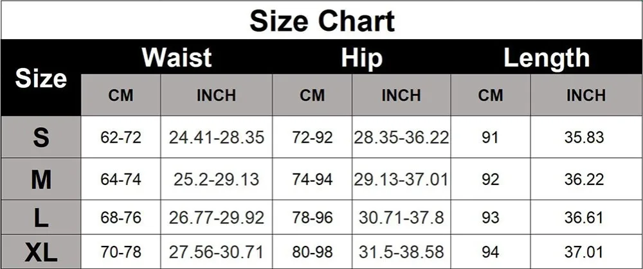Select waist inch cell 25.2-29.13
Viewport: 643px width, 269px height.
pos(216,179)
